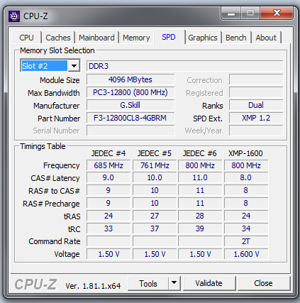The height and width of the screenshot is (303, 300).
Task: Click the CPU-Z app icon in title bar
Action: coord(14,16)
